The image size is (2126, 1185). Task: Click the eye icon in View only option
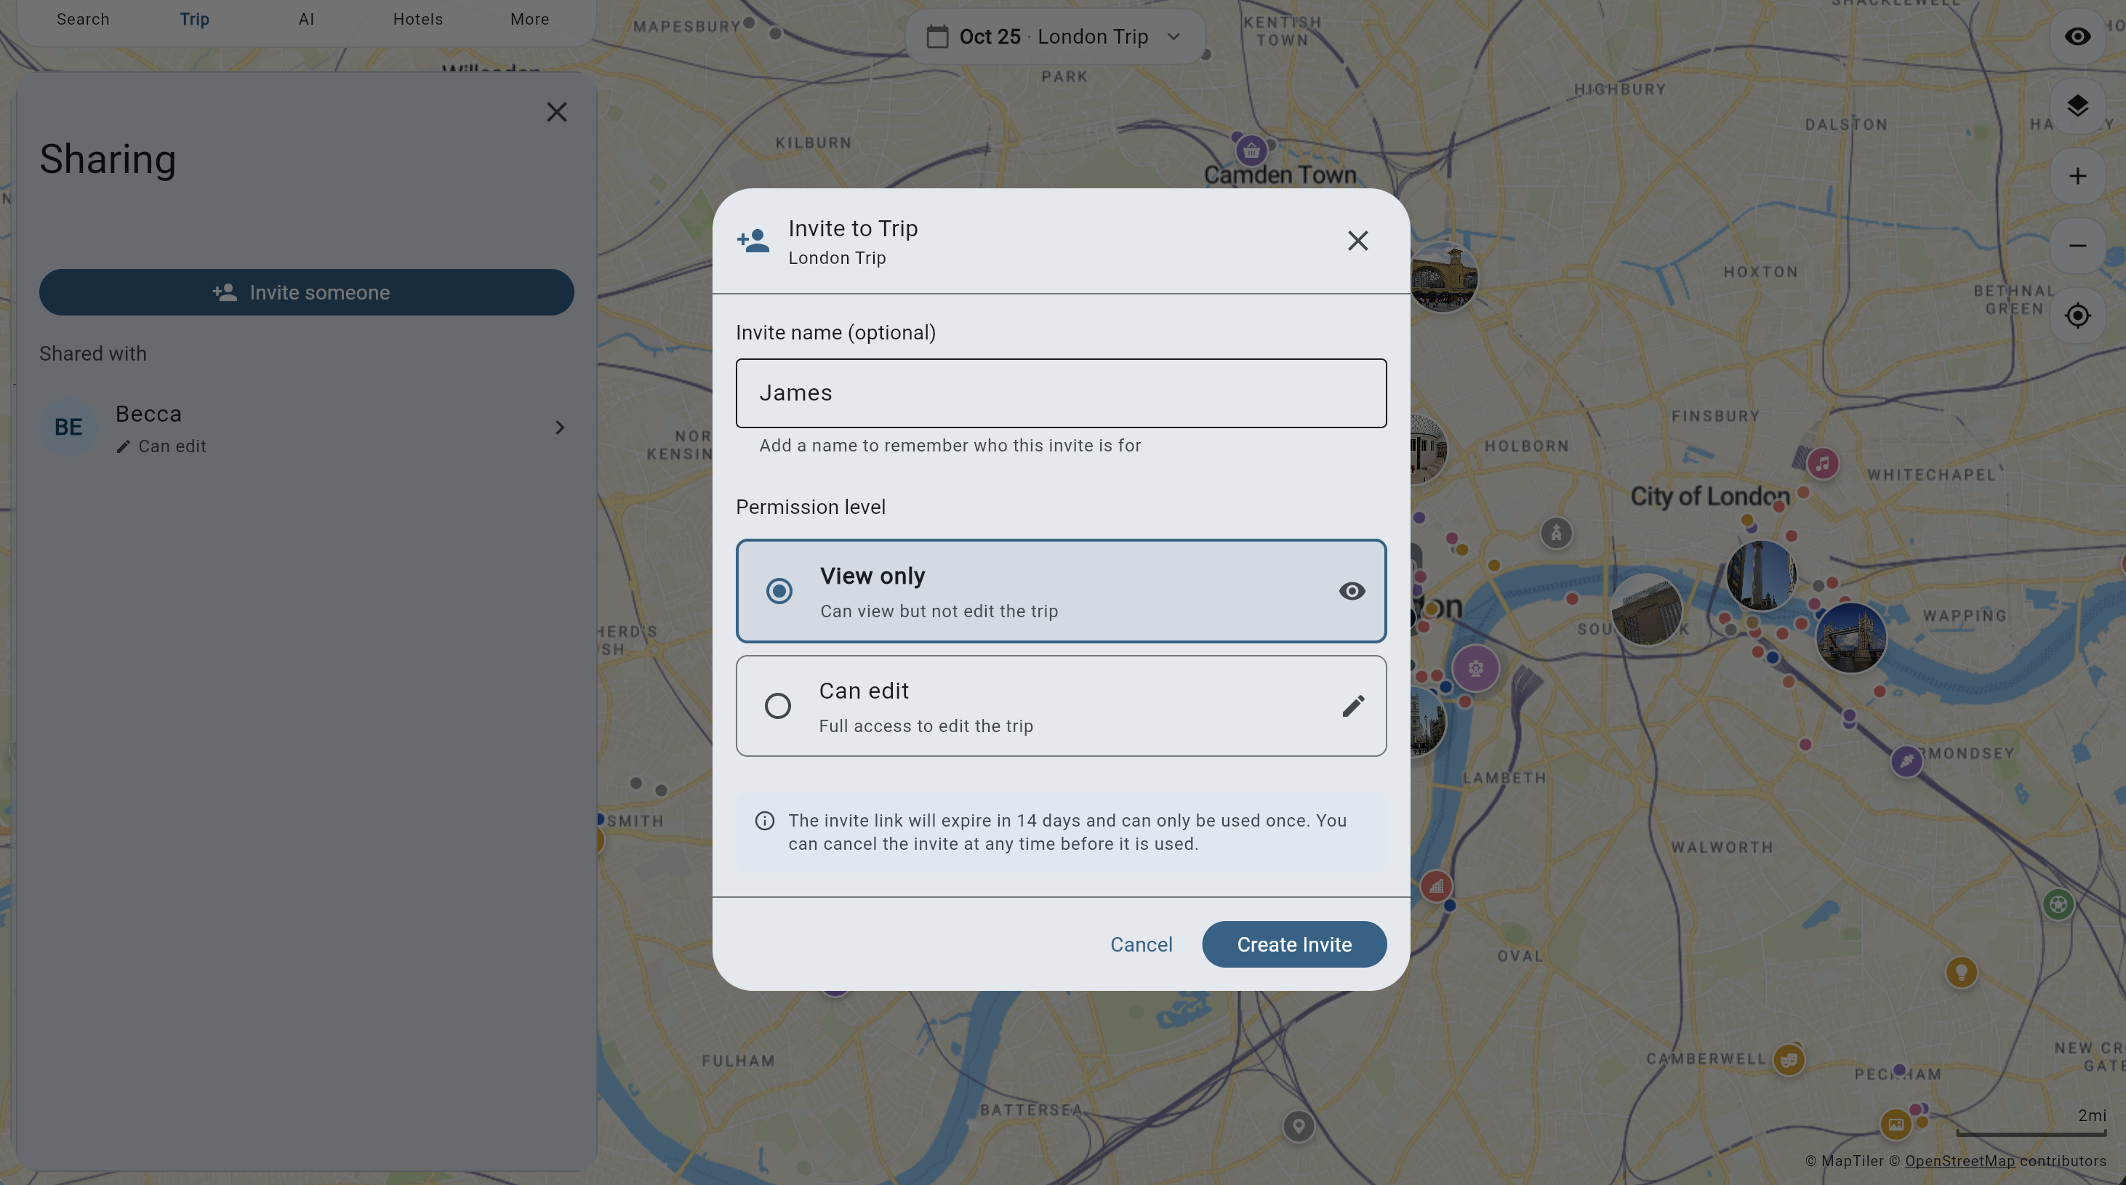pos(1352,591)
